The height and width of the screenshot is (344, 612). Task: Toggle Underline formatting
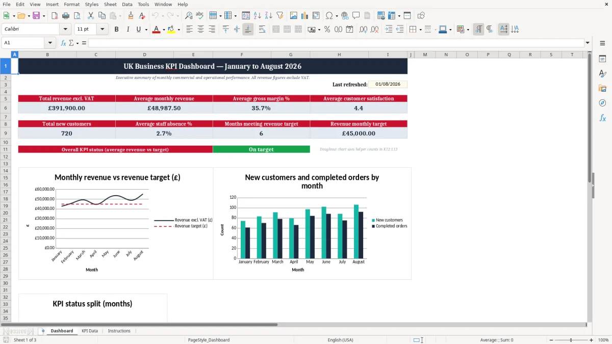click(138, 30)
